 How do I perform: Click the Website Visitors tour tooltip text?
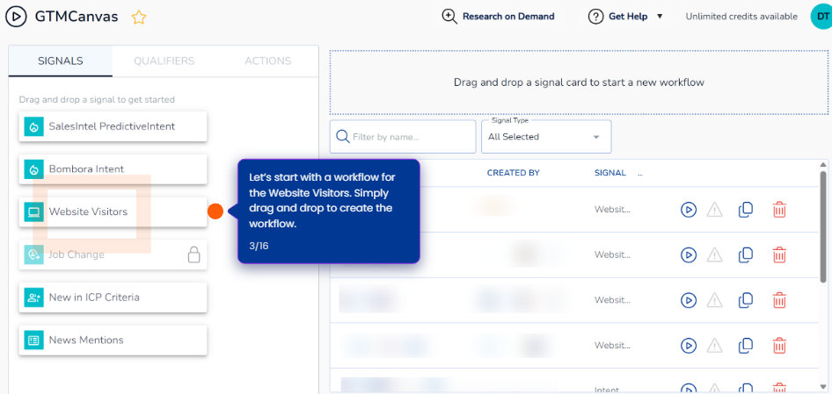pyautogui.click(x=322, y=201)
